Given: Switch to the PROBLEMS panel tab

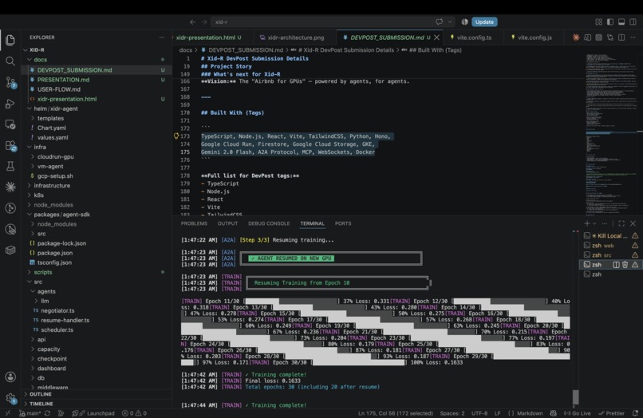Looking at the screenshot, I should click(x=194, y=223).
